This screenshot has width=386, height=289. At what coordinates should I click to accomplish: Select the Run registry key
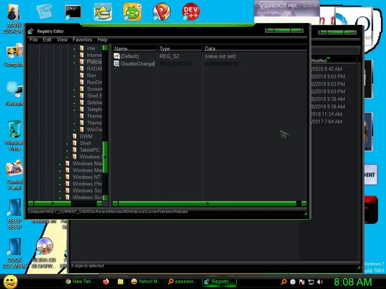tap(91, 75)
